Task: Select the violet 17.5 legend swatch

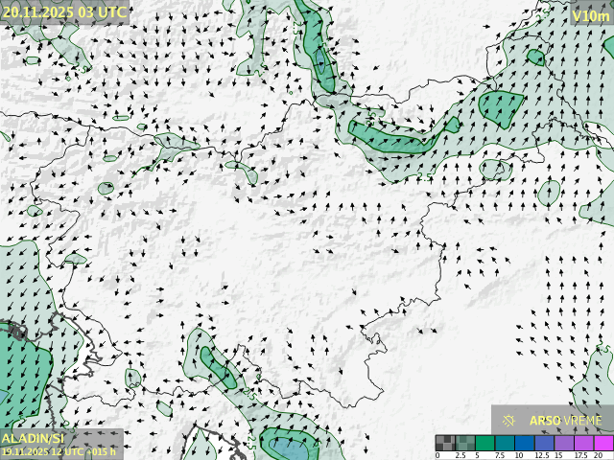Action: (x=583, y=443)
